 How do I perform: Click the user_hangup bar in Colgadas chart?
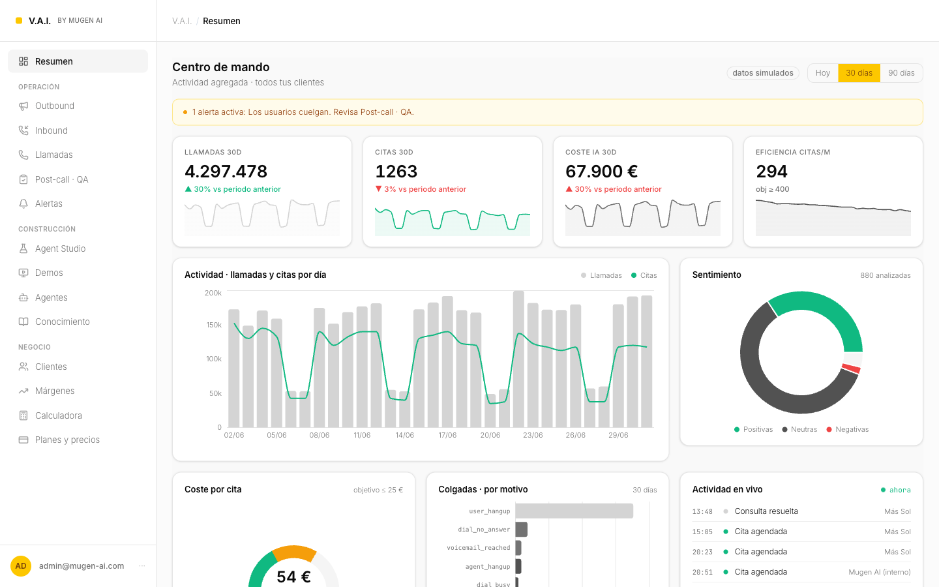pos(574,511)
